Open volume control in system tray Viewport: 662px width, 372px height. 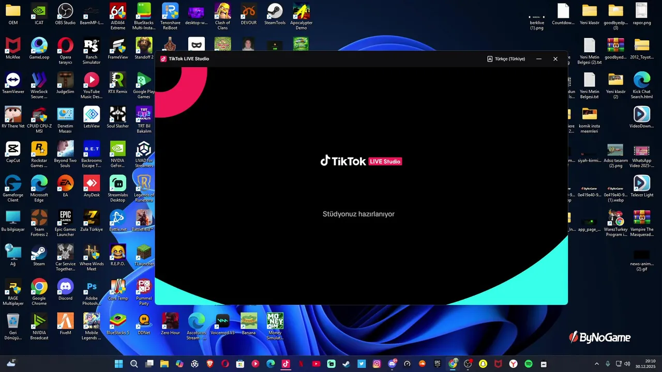coord(628,364)
